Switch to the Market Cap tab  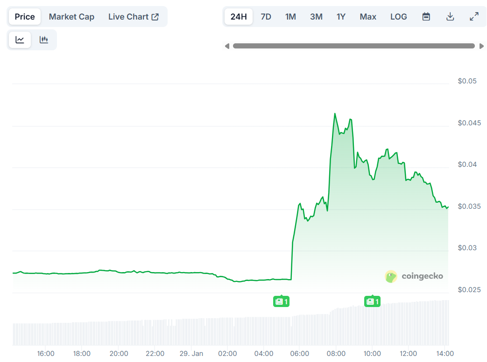71,16
